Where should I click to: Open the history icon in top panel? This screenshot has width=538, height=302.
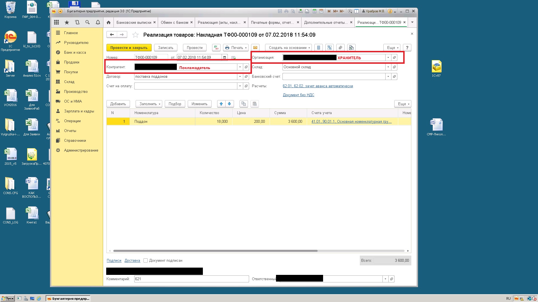77,22
